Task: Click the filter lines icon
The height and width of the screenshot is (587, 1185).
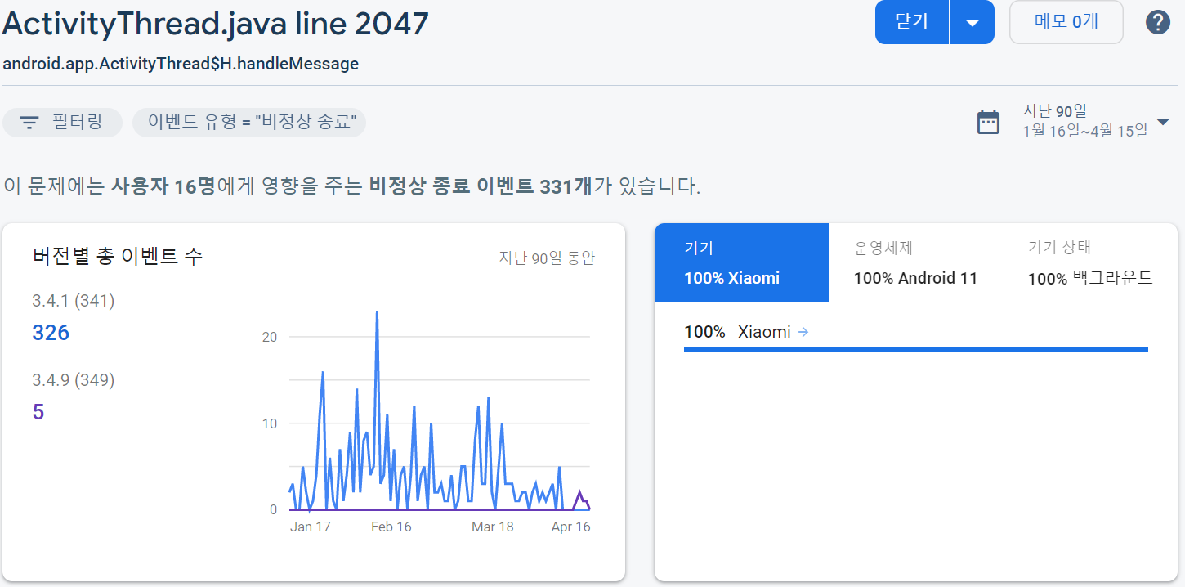Action: tap(29, 123)
